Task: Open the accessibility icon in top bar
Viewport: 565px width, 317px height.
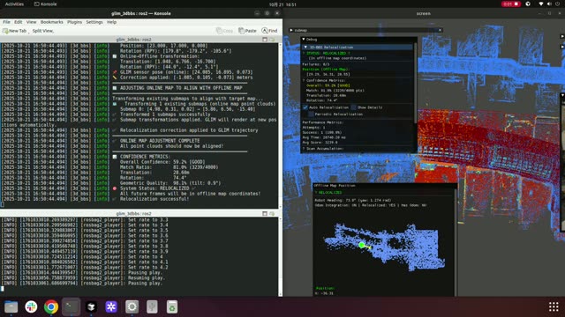Action: (528, 4)
